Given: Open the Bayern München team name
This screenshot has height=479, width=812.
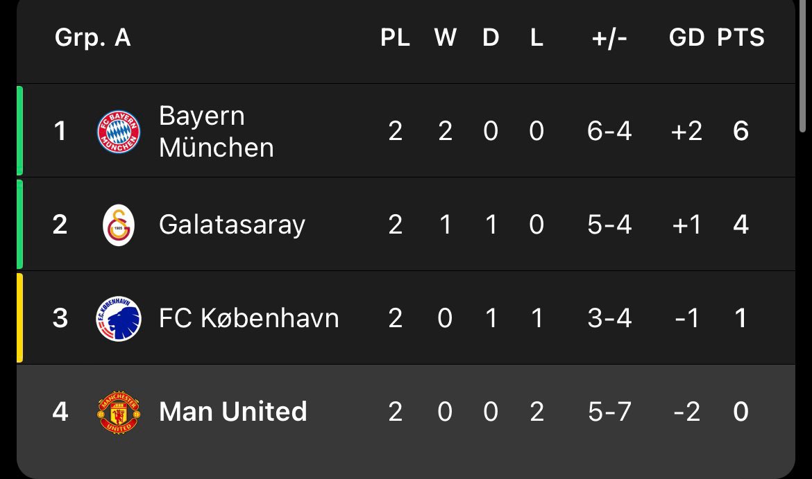Looking at the screenshot, I should coord(216,132).
